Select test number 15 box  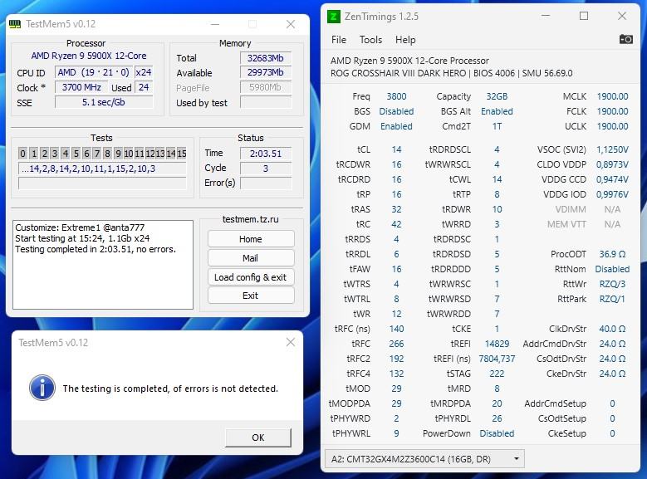[x=182, y=154]
